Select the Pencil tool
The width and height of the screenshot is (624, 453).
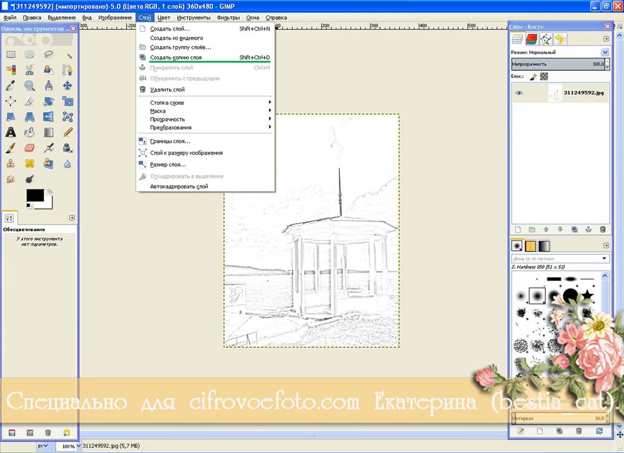tap(68, 132)
